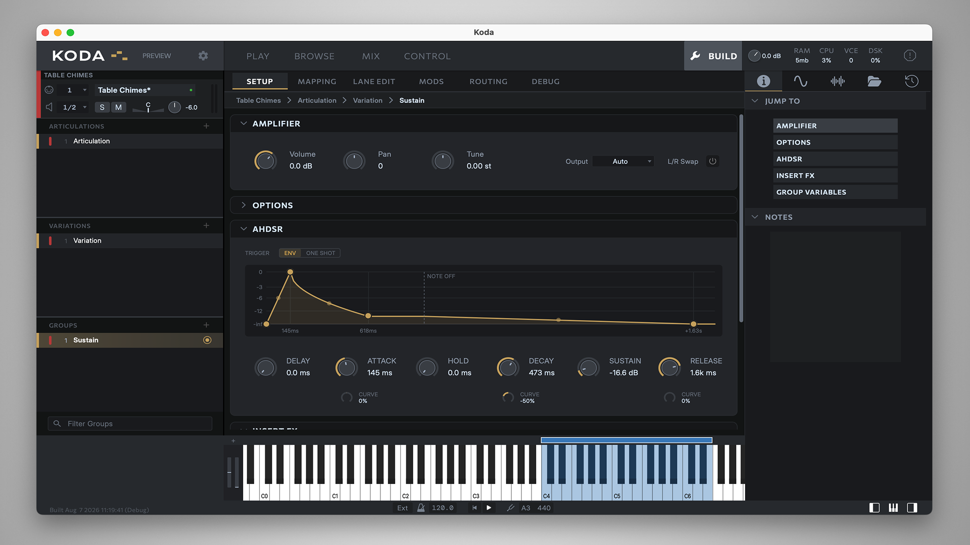The image size is (970, 545).
Task: Jump to GROUP VARIABLES section
Action: [x=835, y=192]
